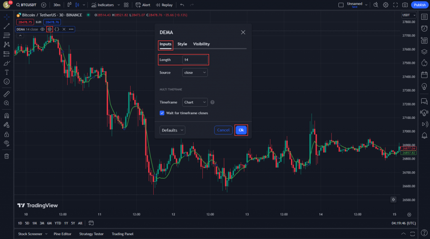Image resolution: width=430 pixels, height=239 pixels.
Task: Open the Strategy Tester tab
Action: click(91, 234)
